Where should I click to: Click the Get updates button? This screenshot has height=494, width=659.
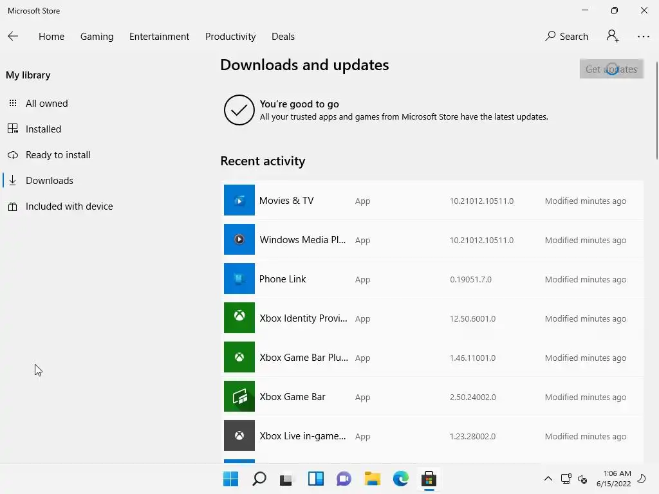pos(611,69)
